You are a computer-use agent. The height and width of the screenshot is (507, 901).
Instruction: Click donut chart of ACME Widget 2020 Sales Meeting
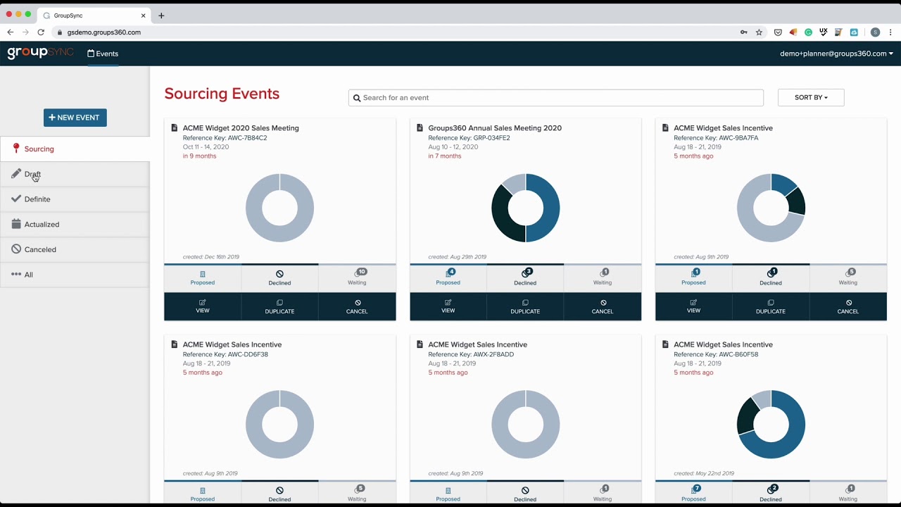(x=280, y=208)
